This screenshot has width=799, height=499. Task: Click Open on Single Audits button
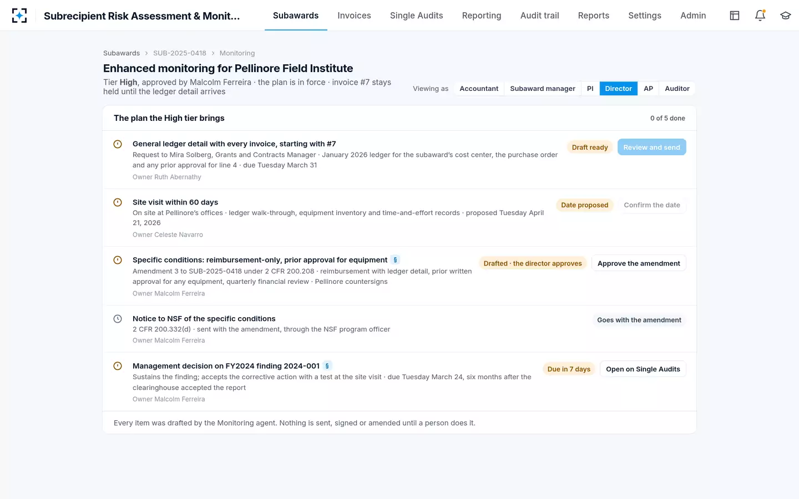643,369
